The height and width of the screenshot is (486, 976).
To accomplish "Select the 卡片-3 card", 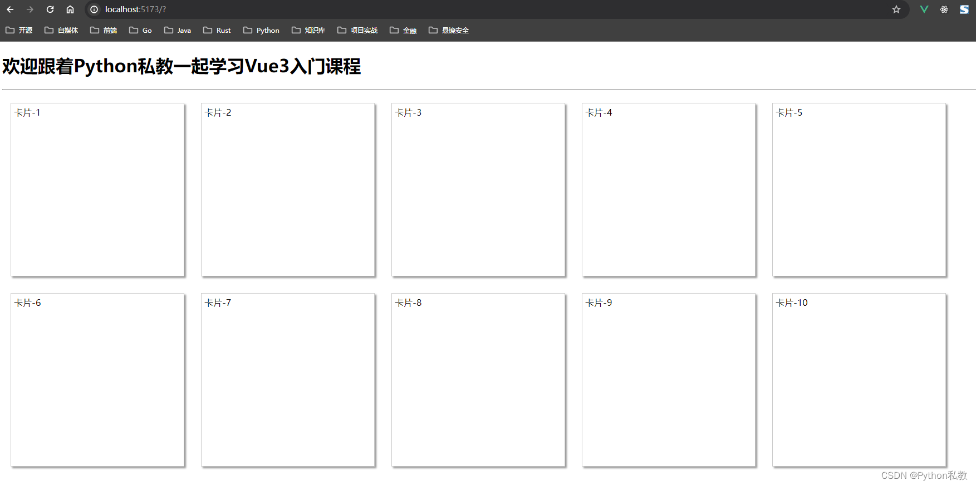I will click(478, 190).
